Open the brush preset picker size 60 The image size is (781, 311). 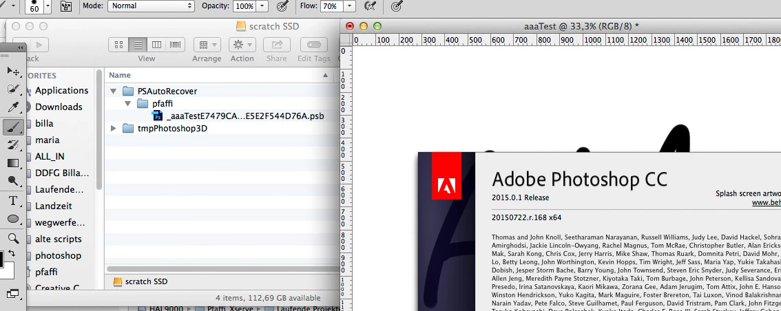(x=39, y=6)
